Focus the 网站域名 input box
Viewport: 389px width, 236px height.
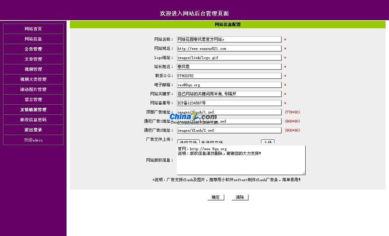[229, 49]
